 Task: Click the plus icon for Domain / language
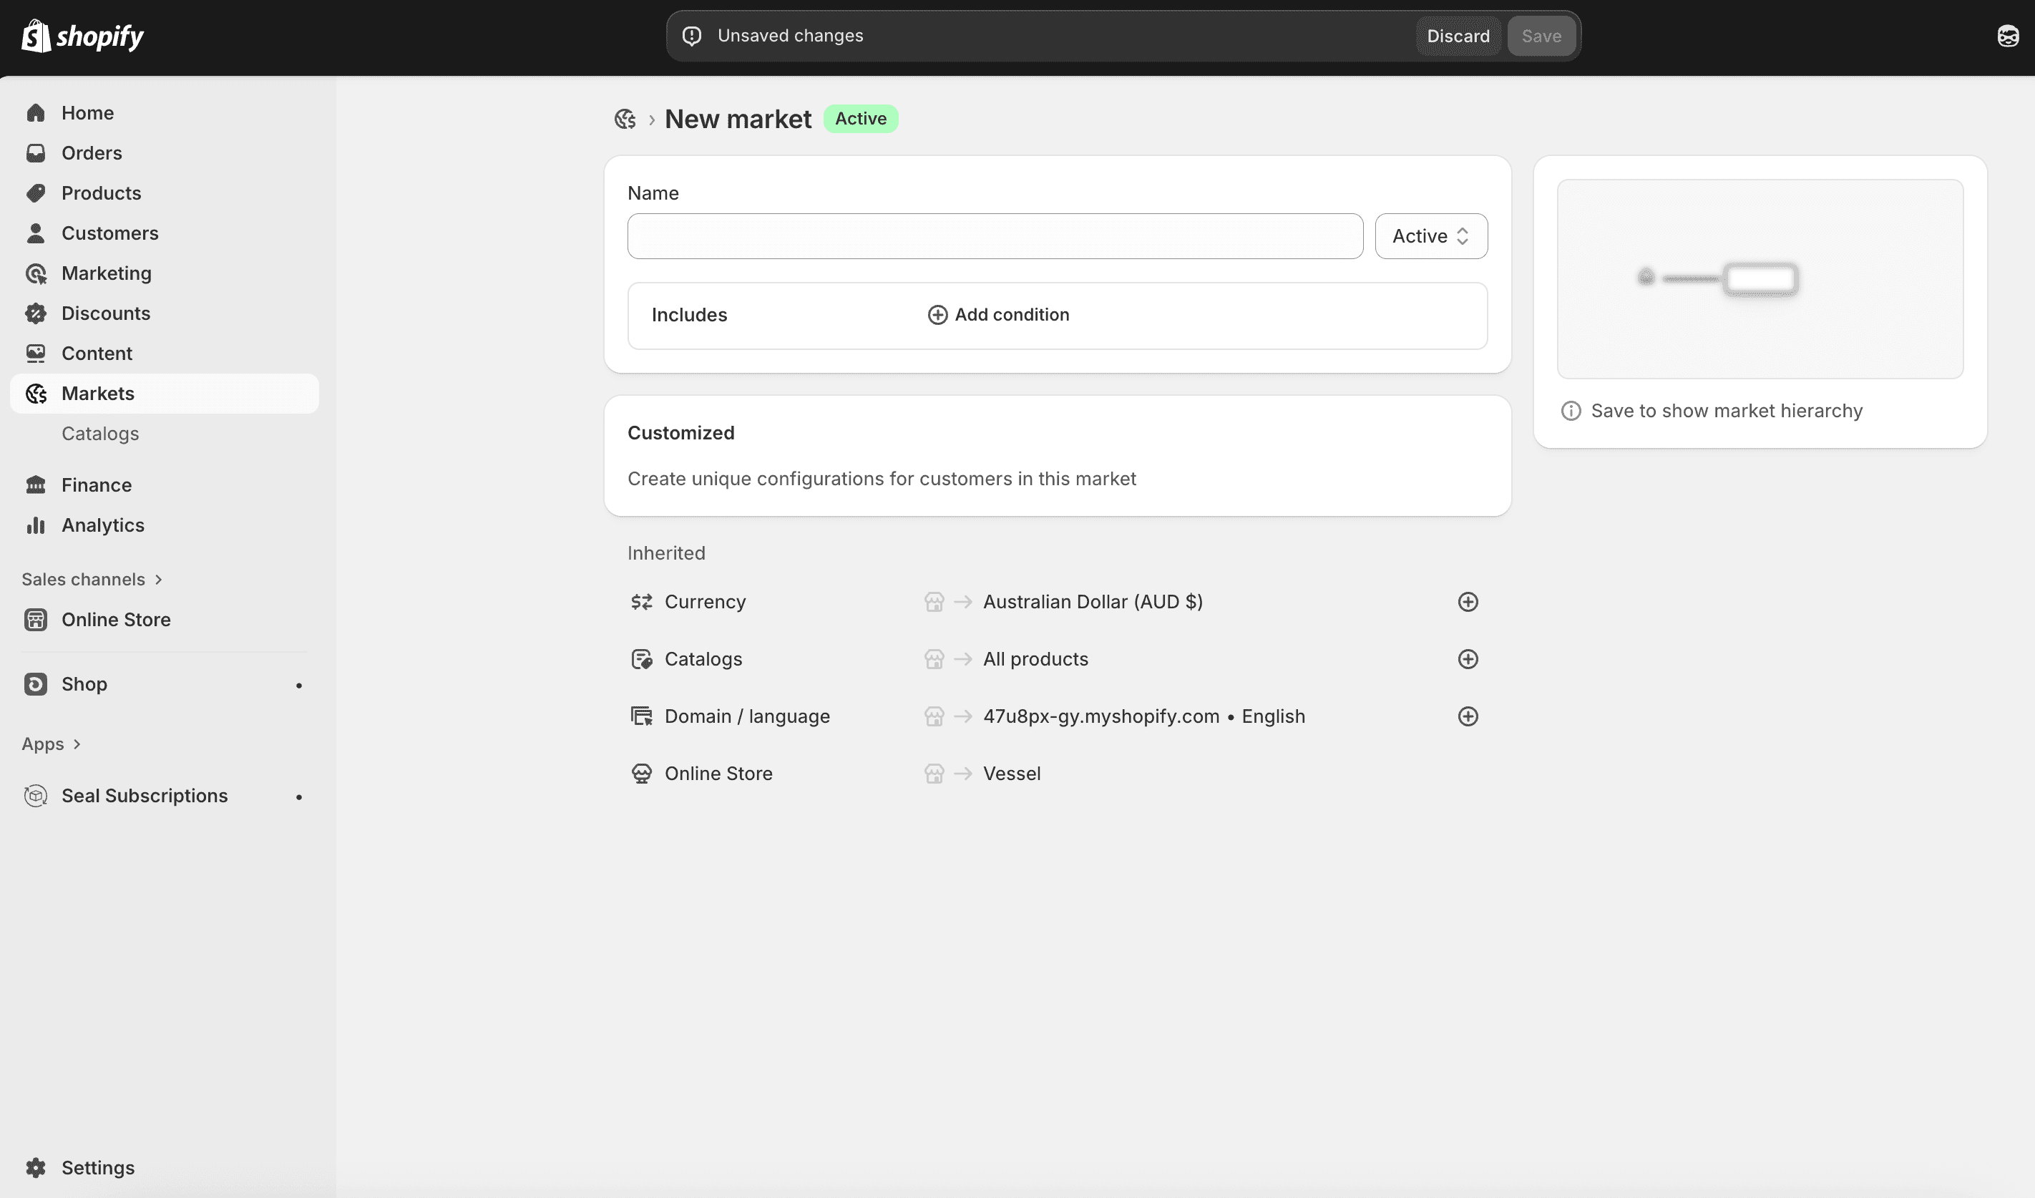point(1468,716)
